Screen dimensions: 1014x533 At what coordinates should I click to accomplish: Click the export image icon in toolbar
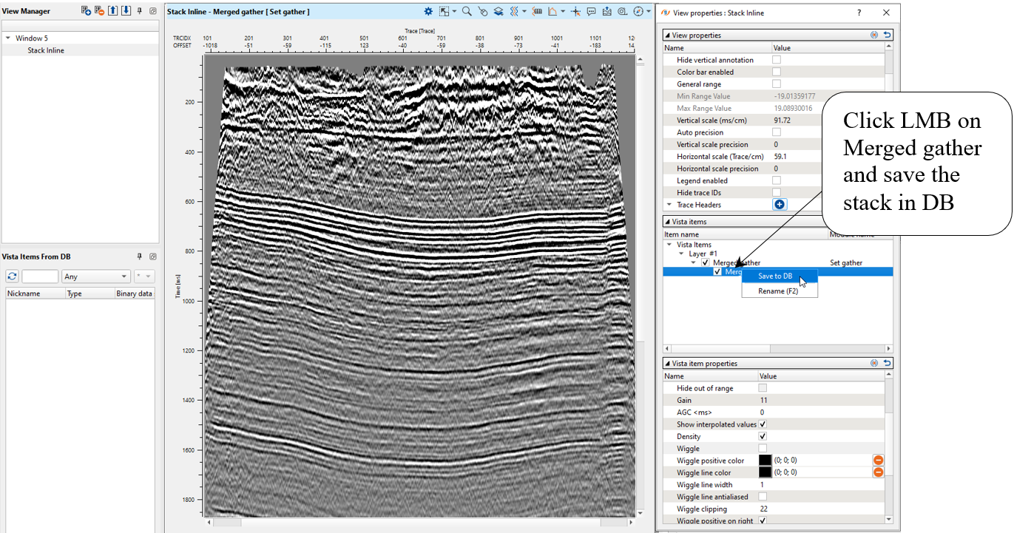606,12
